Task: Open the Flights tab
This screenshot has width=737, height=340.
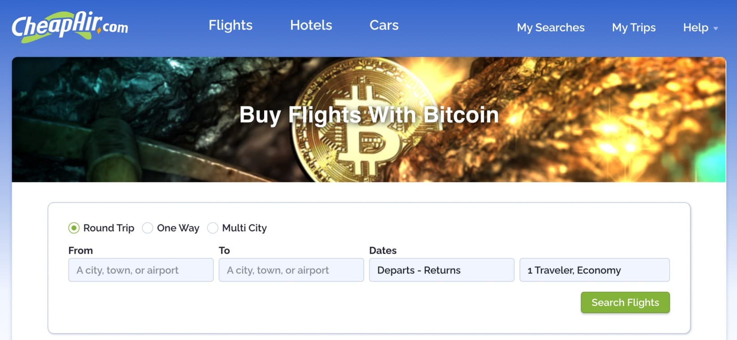Action: [231, 25]
